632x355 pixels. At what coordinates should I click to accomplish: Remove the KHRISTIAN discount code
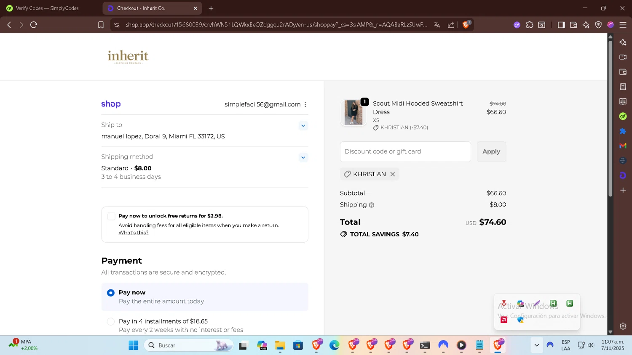tap(393, 174)
